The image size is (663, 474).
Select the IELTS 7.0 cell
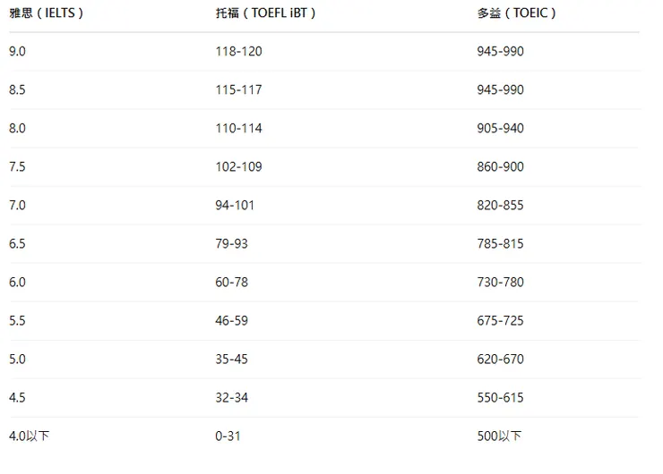(x=18, y=206)
